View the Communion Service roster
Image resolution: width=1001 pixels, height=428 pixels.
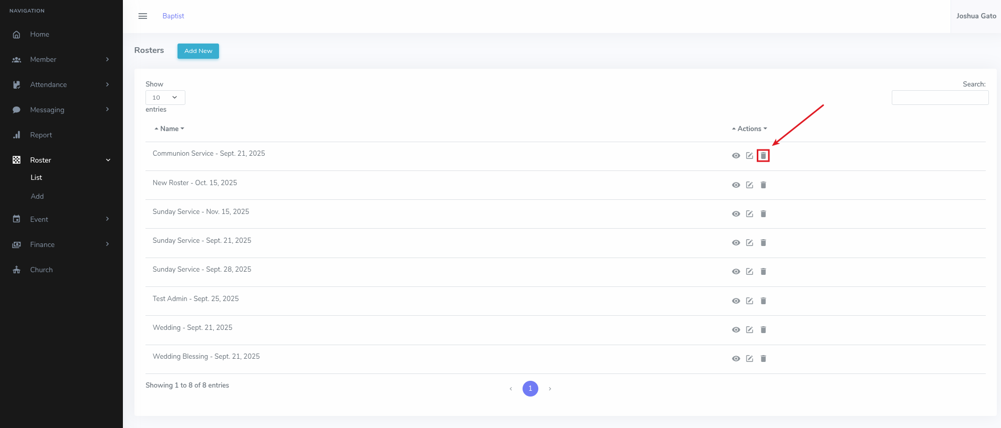(x=736, y=156)
